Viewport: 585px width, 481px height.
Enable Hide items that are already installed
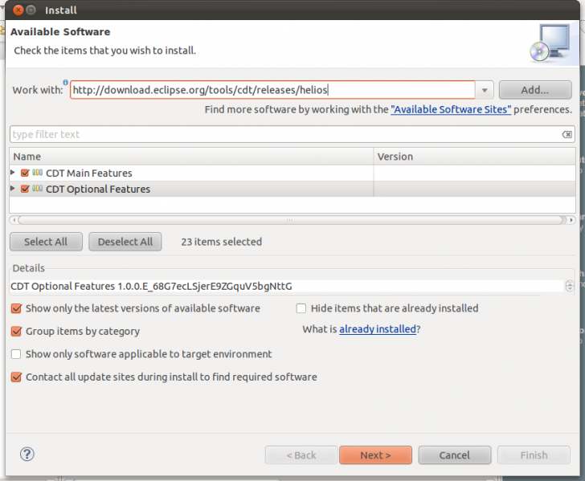click(x=301, y=308)
